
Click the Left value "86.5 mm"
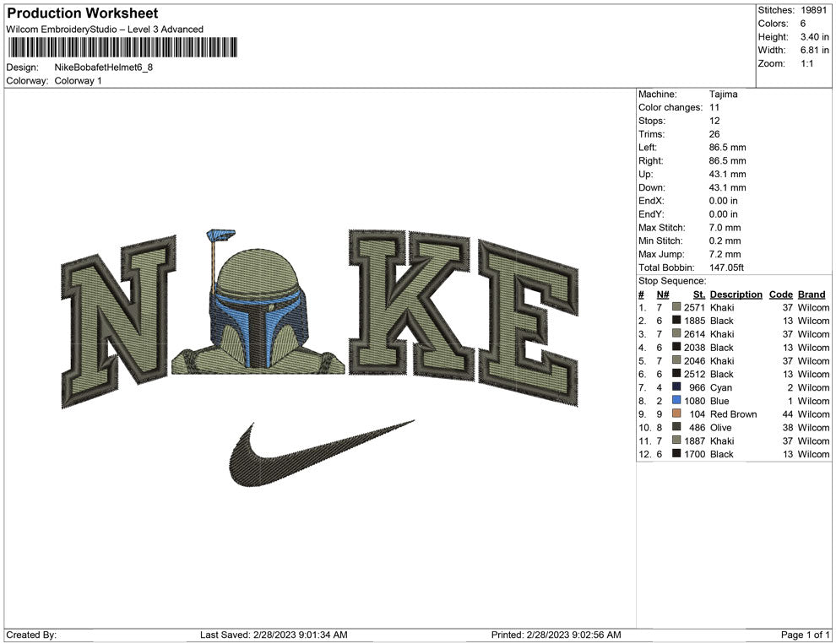coord(727,147)
